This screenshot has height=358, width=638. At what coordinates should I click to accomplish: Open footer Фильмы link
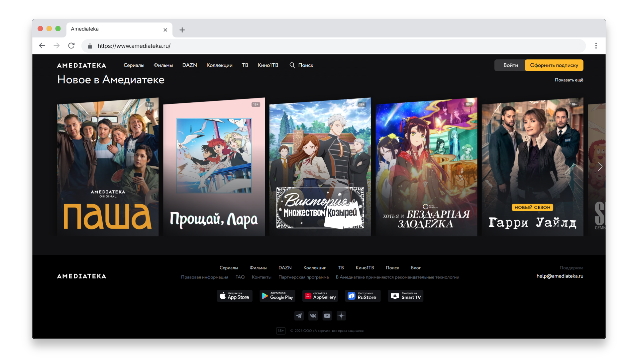(x=258, y=268)
